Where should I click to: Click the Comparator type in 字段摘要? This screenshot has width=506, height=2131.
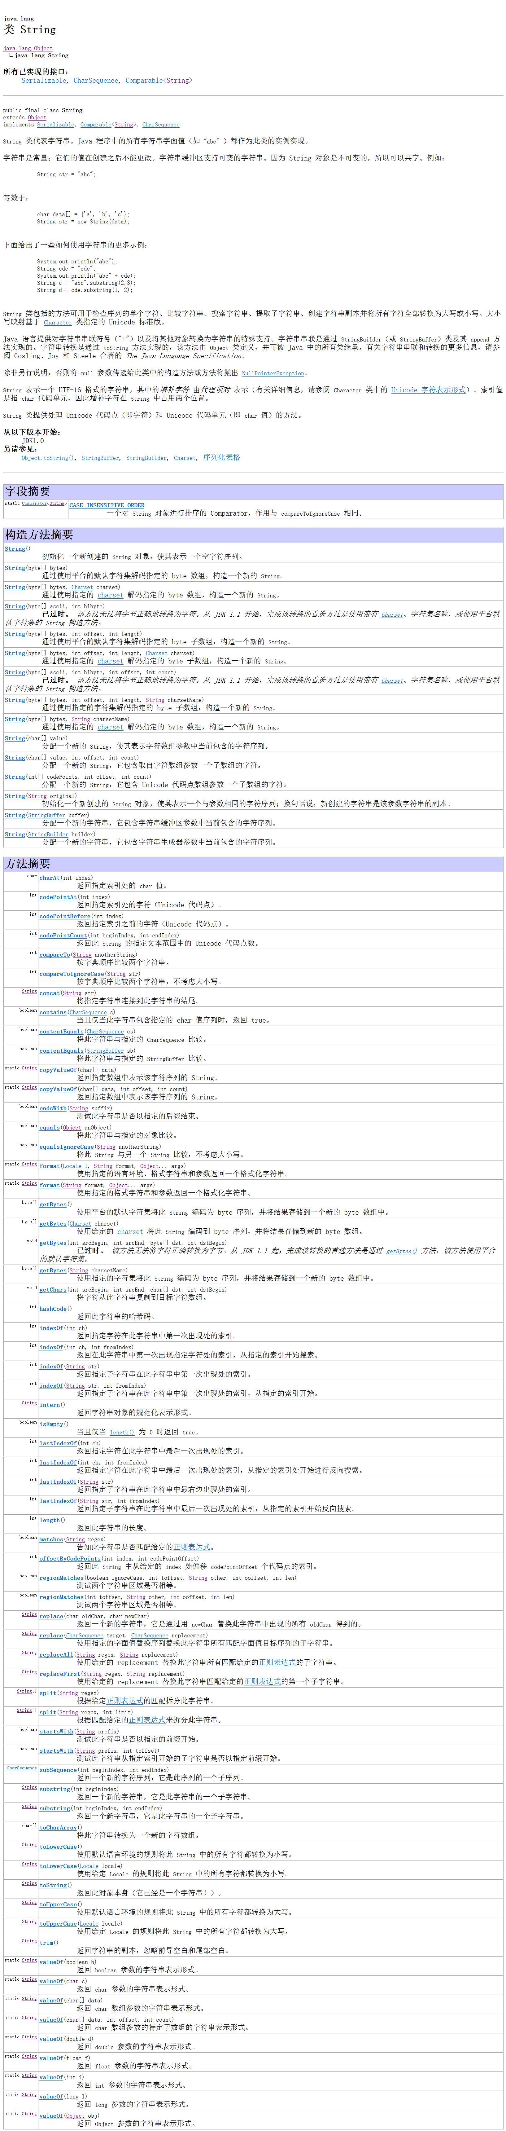(35, 503)
